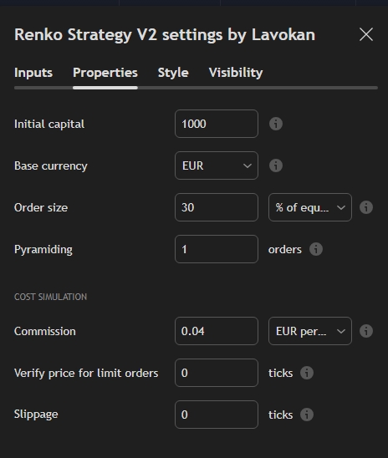Expand the Order size % of equity dropdown

(310, 207)
